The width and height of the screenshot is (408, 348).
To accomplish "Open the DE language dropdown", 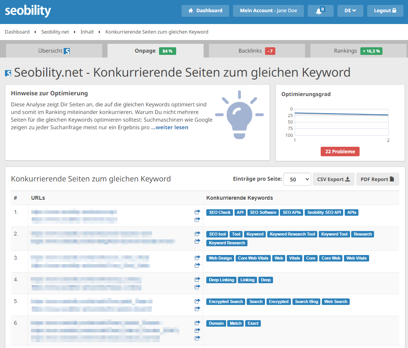I will [x=350, y=11].
